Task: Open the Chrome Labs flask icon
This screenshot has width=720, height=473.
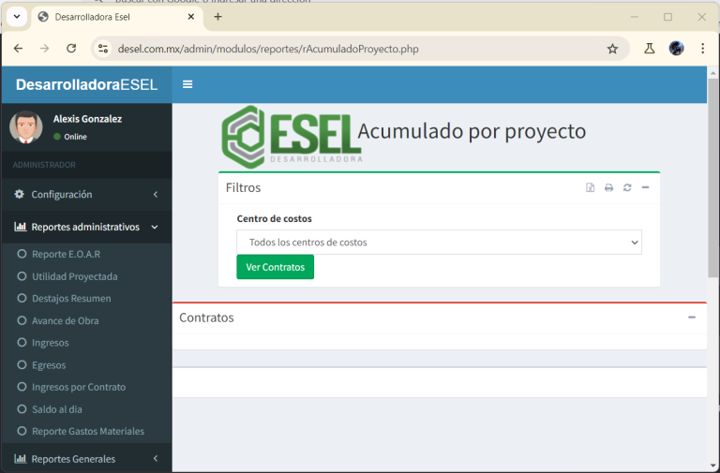Action: click(x=649, y=49)
